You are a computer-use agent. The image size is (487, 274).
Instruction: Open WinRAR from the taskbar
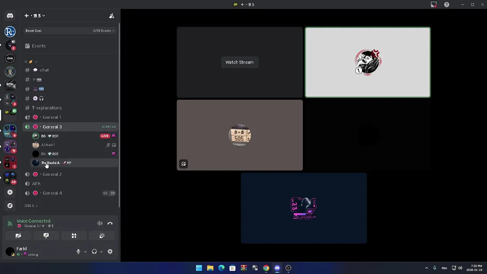[243, 268]
